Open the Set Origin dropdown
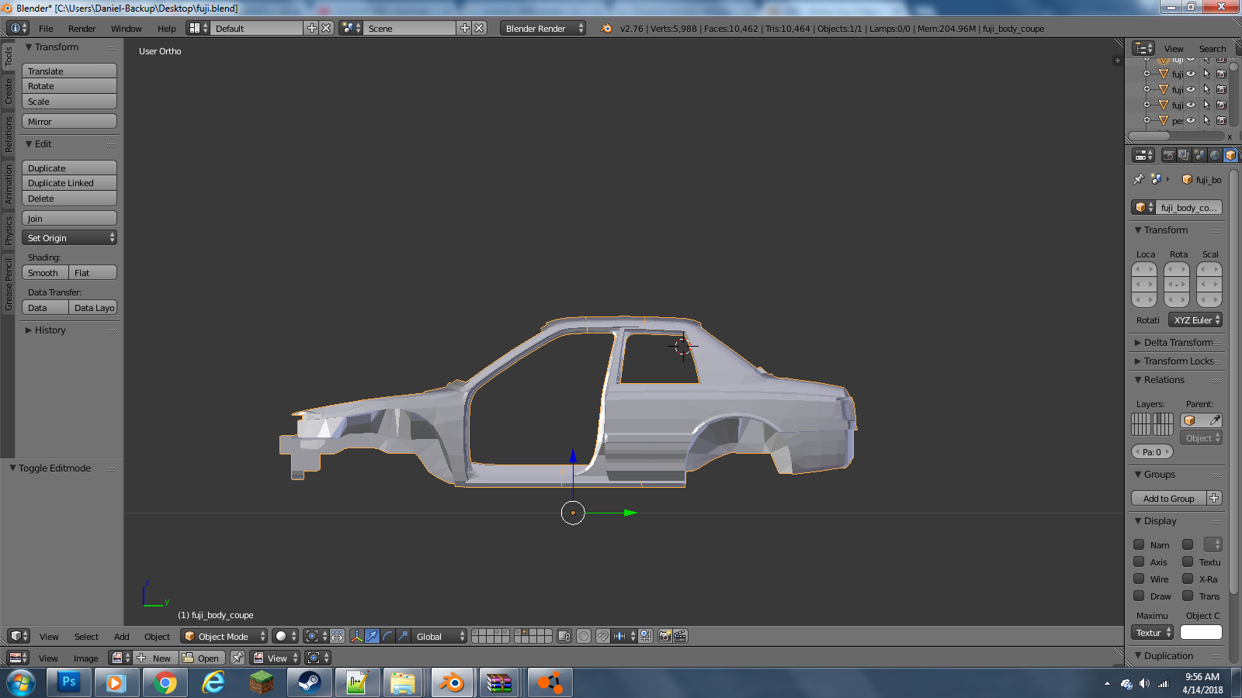The image size is (1242, 698). pyautogui.click(x=69, y=238)
